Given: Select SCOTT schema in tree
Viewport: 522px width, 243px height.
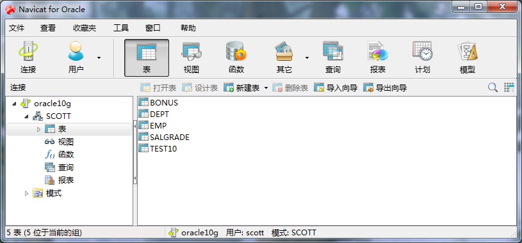Looking at the screenshot, I should coord(52,116).
